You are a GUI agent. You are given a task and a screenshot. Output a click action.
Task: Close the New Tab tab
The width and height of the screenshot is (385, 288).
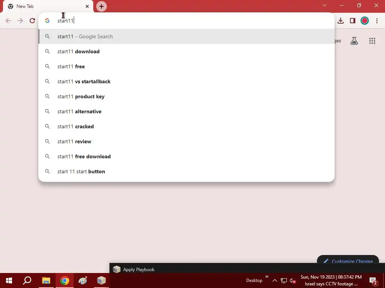pyautogui.click(x=87, y=6)
